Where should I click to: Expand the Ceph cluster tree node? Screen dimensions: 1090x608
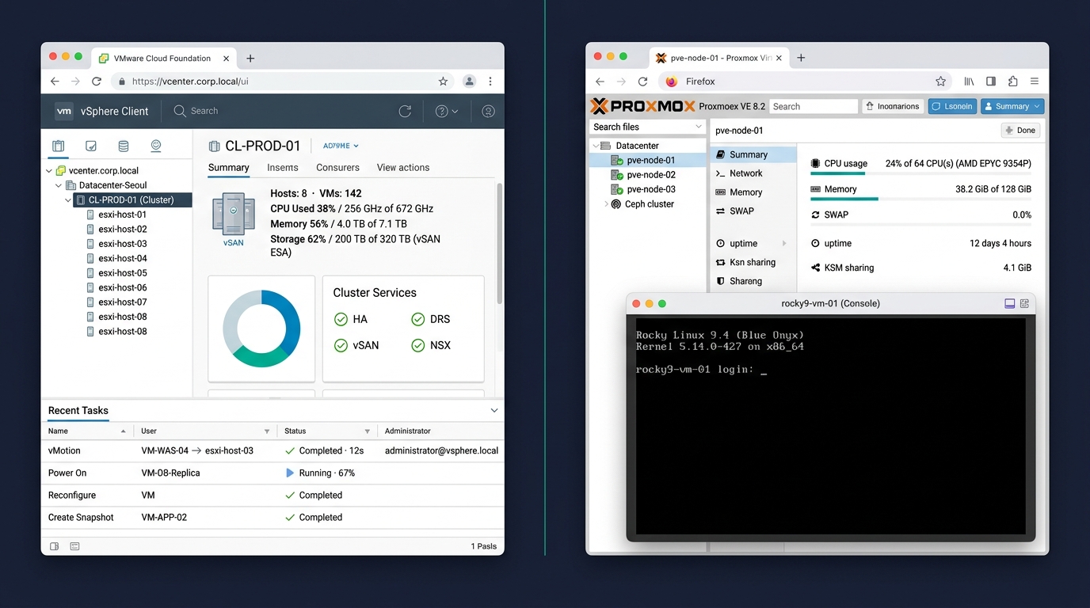pyautogui.click(x=606, y=204)
